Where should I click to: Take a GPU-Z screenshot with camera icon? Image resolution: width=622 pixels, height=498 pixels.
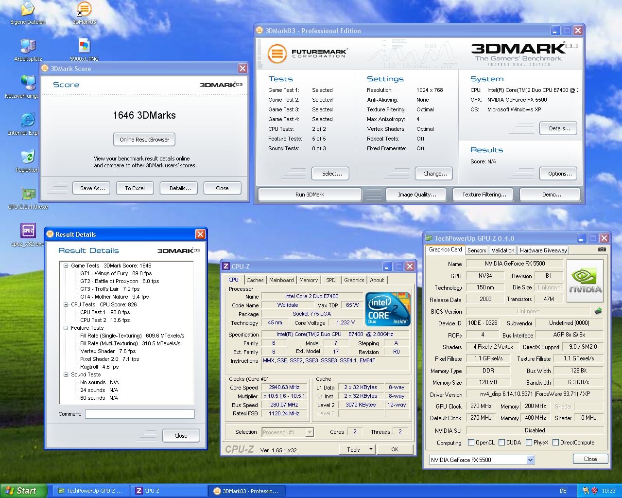tap(602, 249)
